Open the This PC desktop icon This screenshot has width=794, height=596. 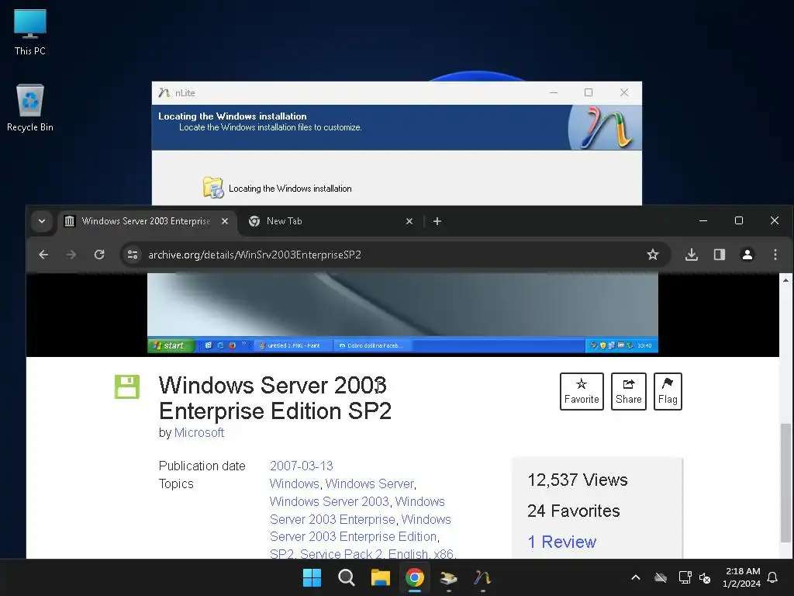30,32
